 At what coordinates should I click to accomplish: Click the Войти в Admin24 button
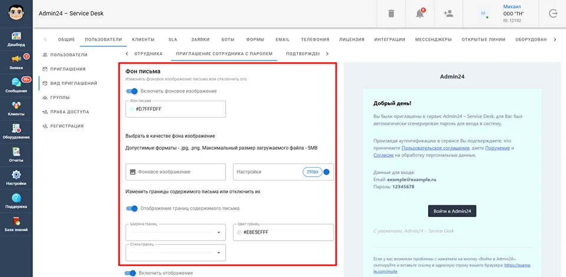click(x=452, y=211)
